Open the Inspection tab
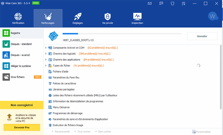Image resolution: width=223 pixels, height=135 pixels. pos(137,18)
